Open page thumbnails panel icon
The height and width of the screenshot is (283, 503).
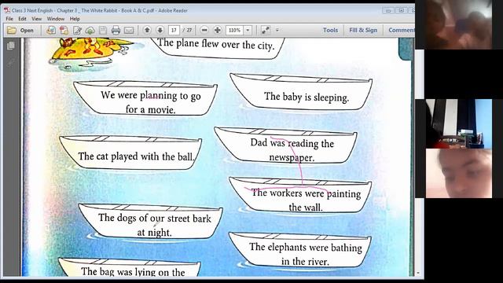click(x=10, y=46)
